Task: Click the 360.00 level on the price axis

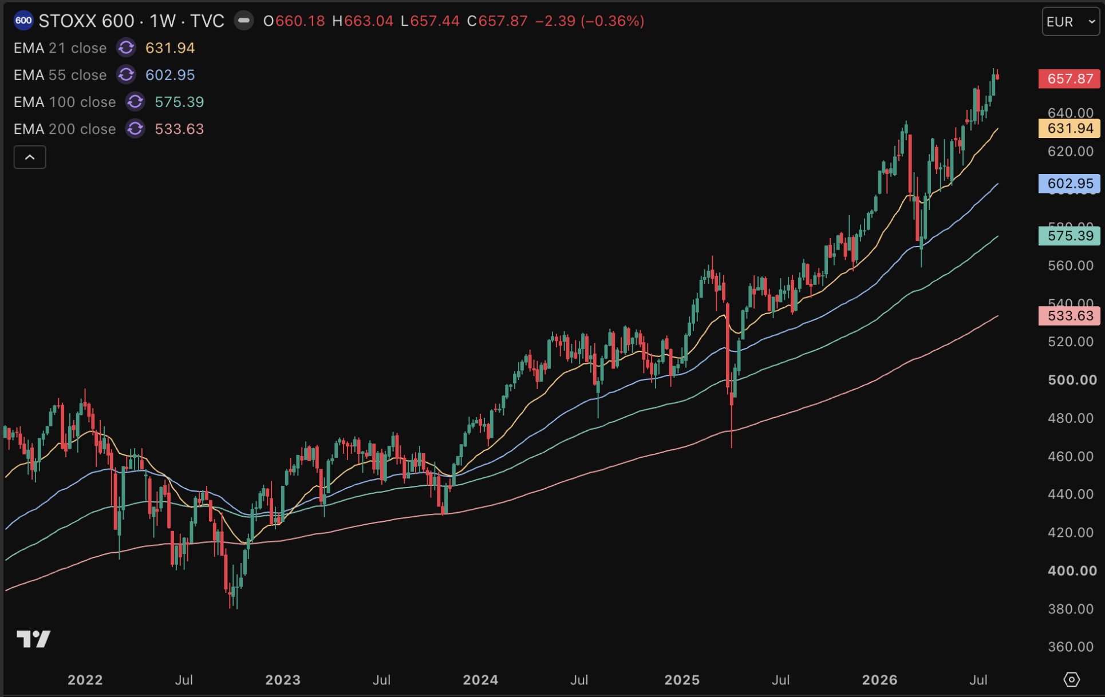Action: pos(1071,647)
